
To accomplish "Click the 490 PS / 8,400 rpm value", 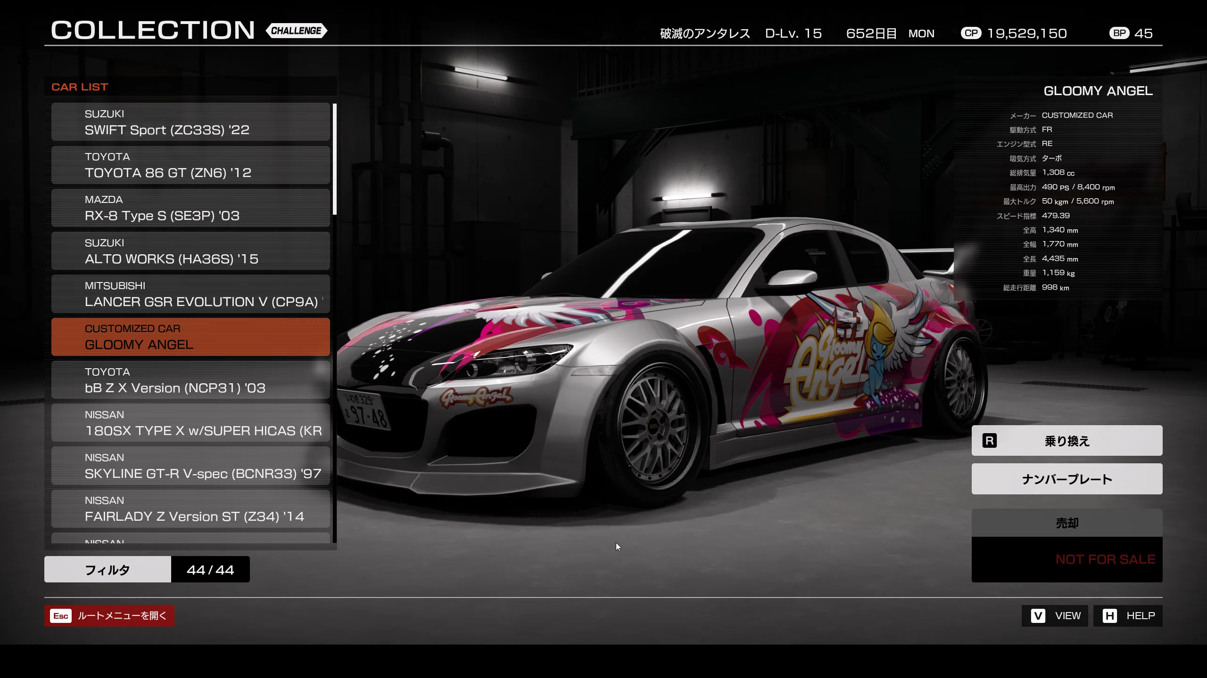I will pyautogui.click(x=1078, y=187).
